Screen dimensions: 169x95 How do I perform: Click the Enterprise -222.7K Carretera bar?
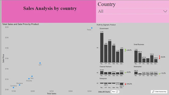click(x=121, y=84)
